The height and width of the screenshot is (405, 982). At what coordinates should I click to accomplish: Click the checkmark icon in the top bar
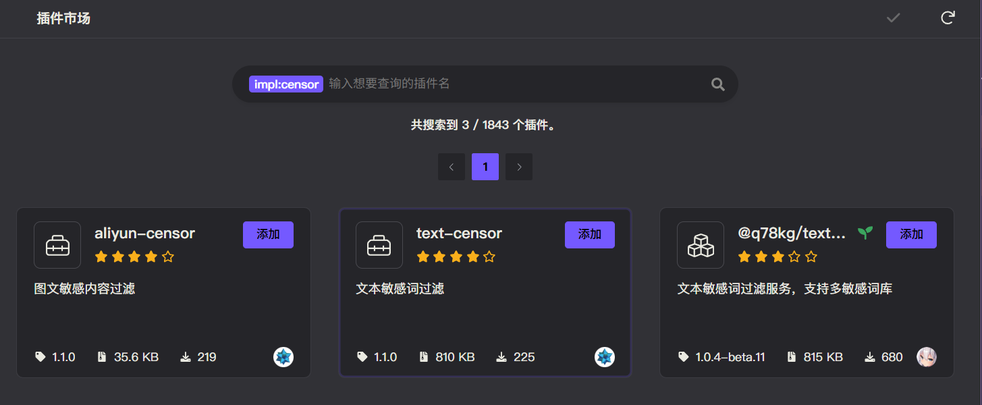coord(893,18)
